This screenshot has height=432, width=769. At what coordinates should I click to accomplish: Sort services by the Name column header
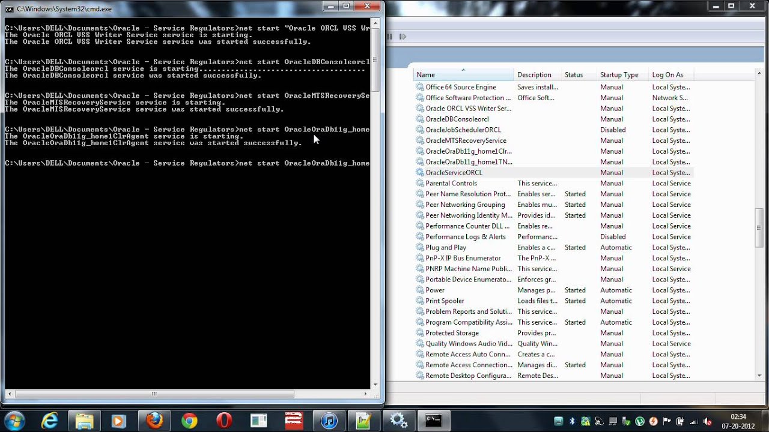point(463,74)
